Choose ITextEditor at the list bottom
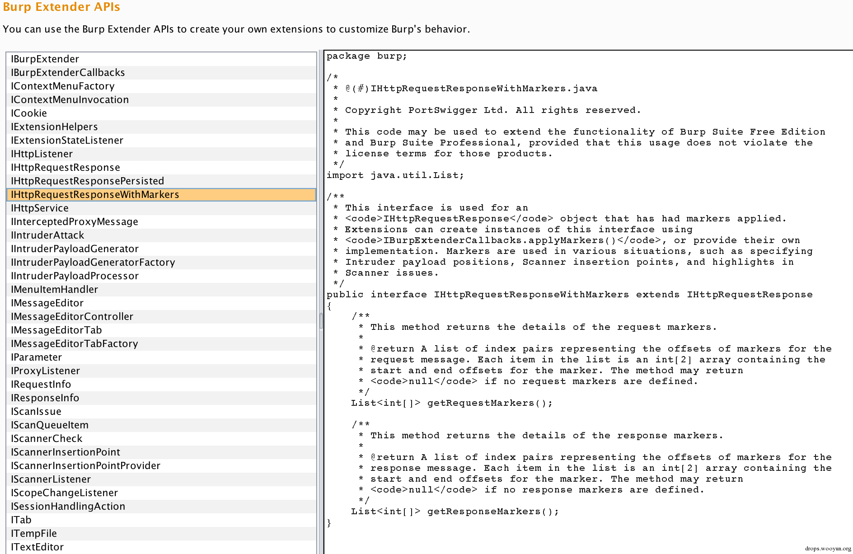The height and width of the screenshot is (554, 853). pos(161,547)
